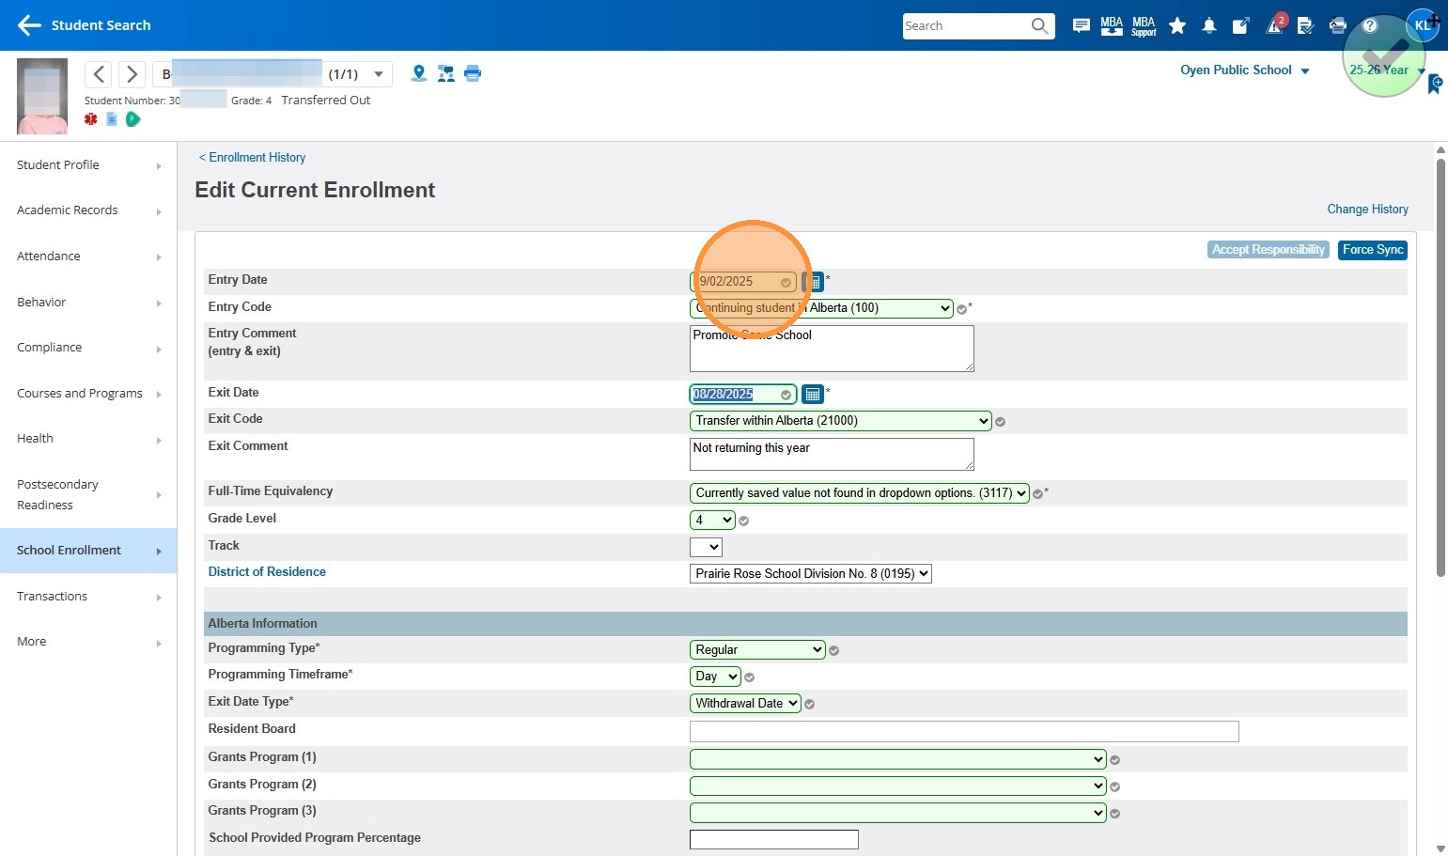
Task: Click the Favorites star icon in header
Action: click(x=1176, y=26)
